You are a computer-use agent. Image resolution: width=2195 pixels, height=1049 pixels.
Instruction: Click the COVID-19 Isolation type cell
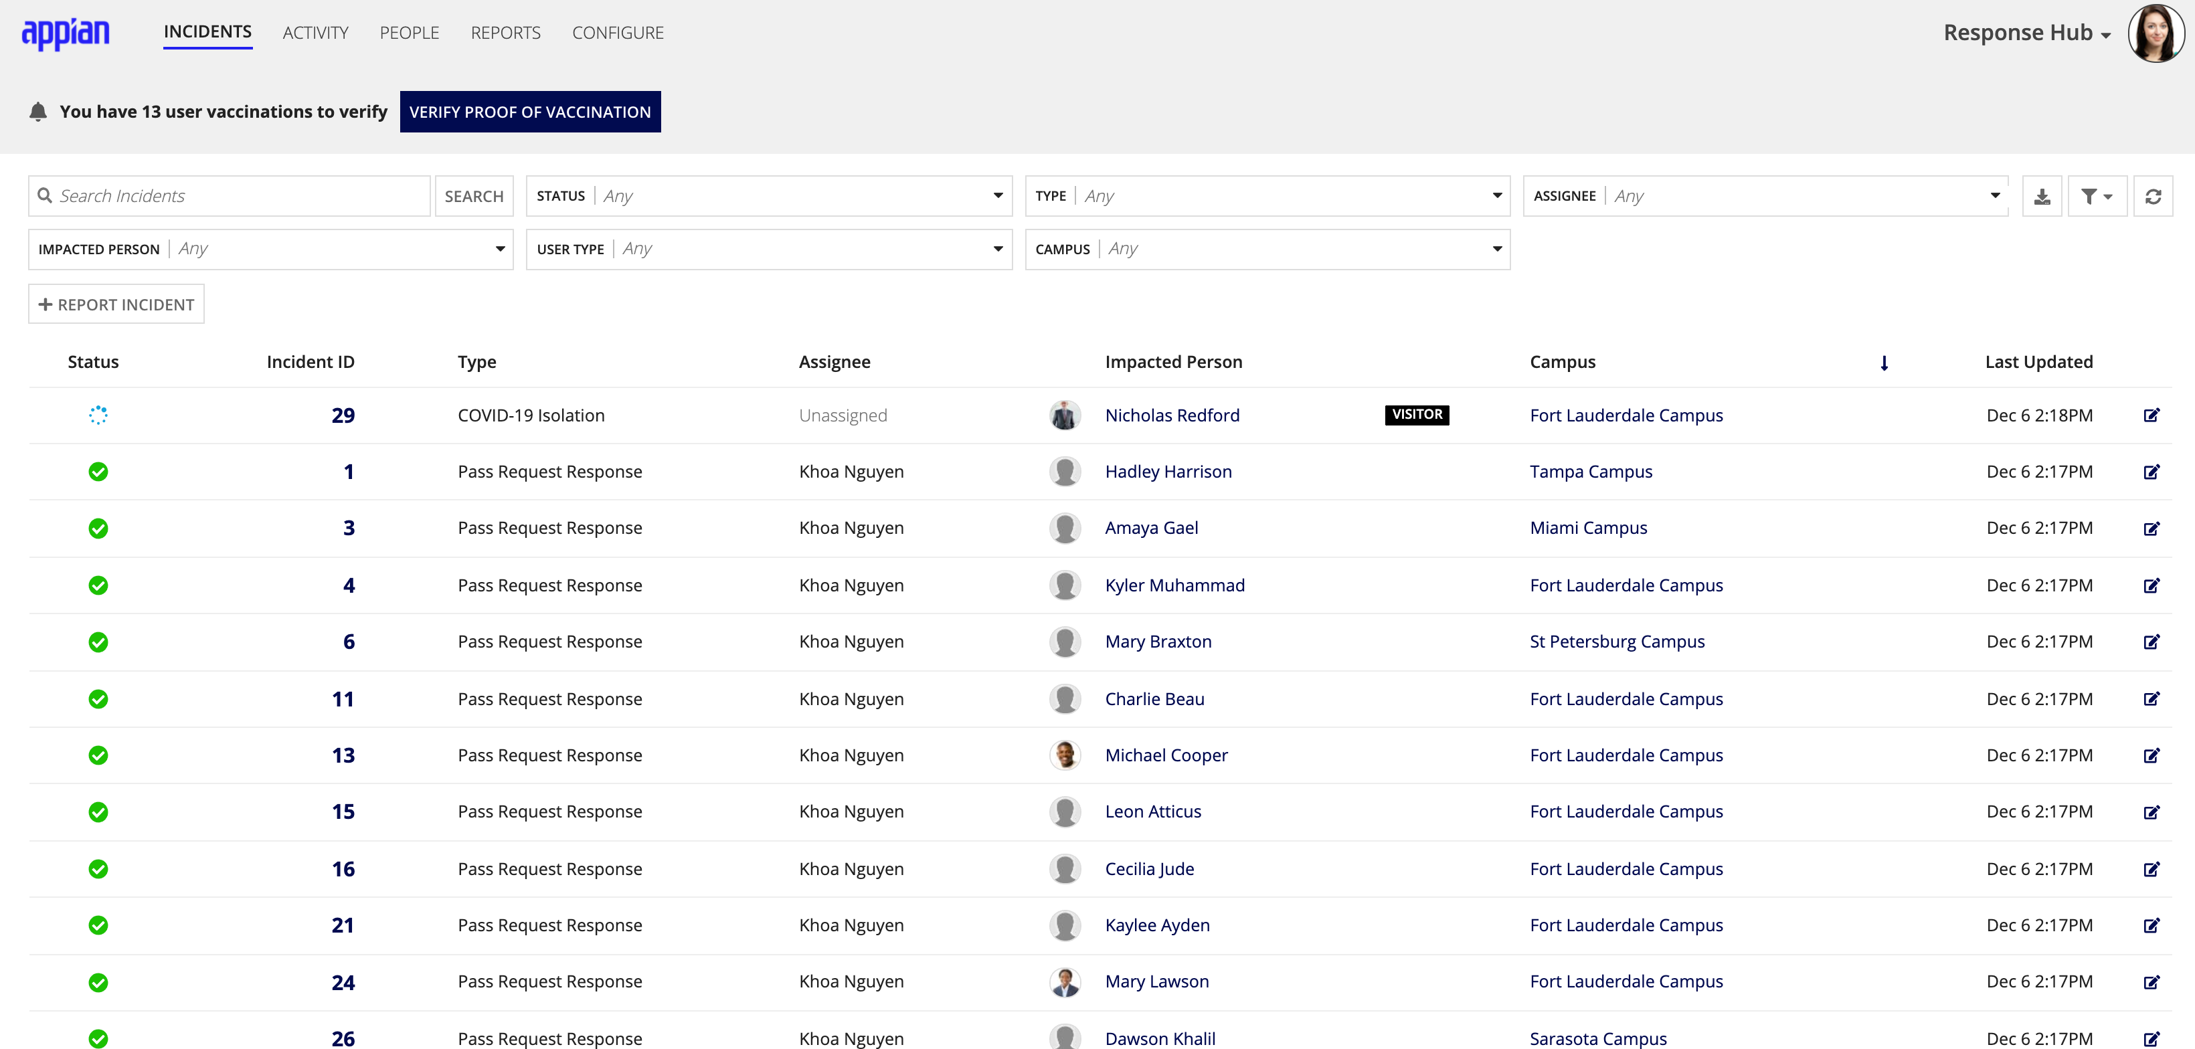point(531,415)
